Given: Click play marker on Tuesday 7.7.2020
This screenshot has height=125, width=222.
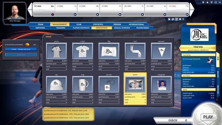Looking at the screenshot, I should click(75, 15).
